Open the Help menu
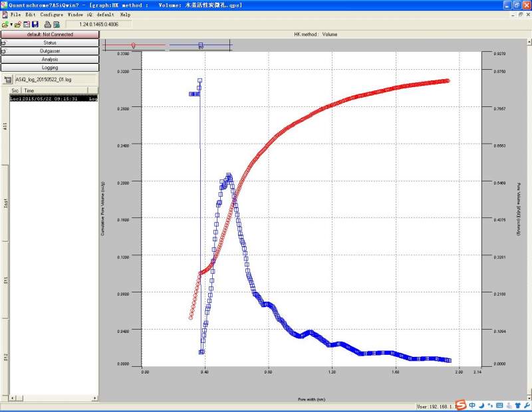 pos(125,15)
